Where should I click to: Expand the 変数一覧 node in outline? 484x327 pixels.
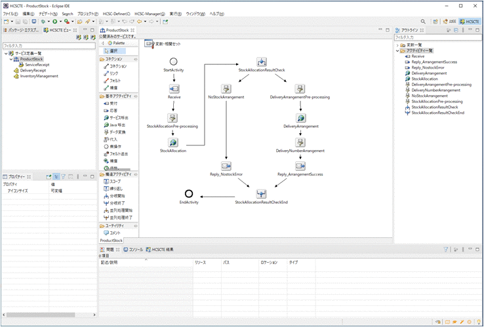[x=397, y=45]
